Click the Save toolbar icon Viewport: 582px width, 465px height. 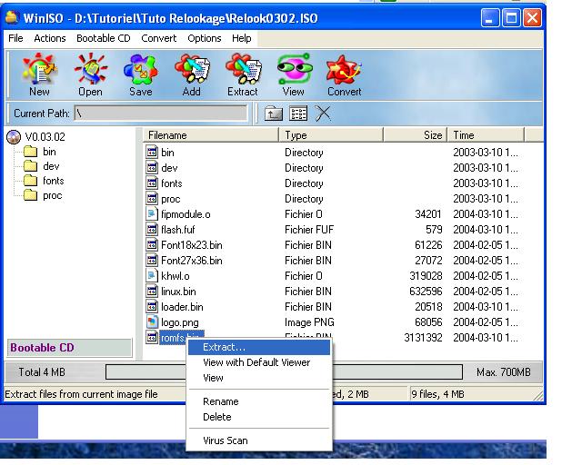[141, 68]
